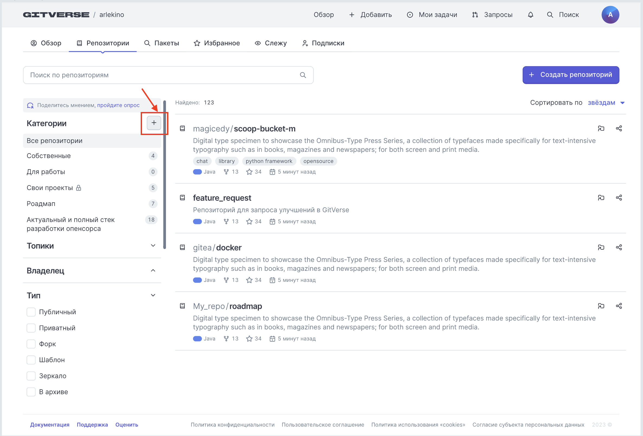Click the categories sidebar scrollbar

(165, 174)
